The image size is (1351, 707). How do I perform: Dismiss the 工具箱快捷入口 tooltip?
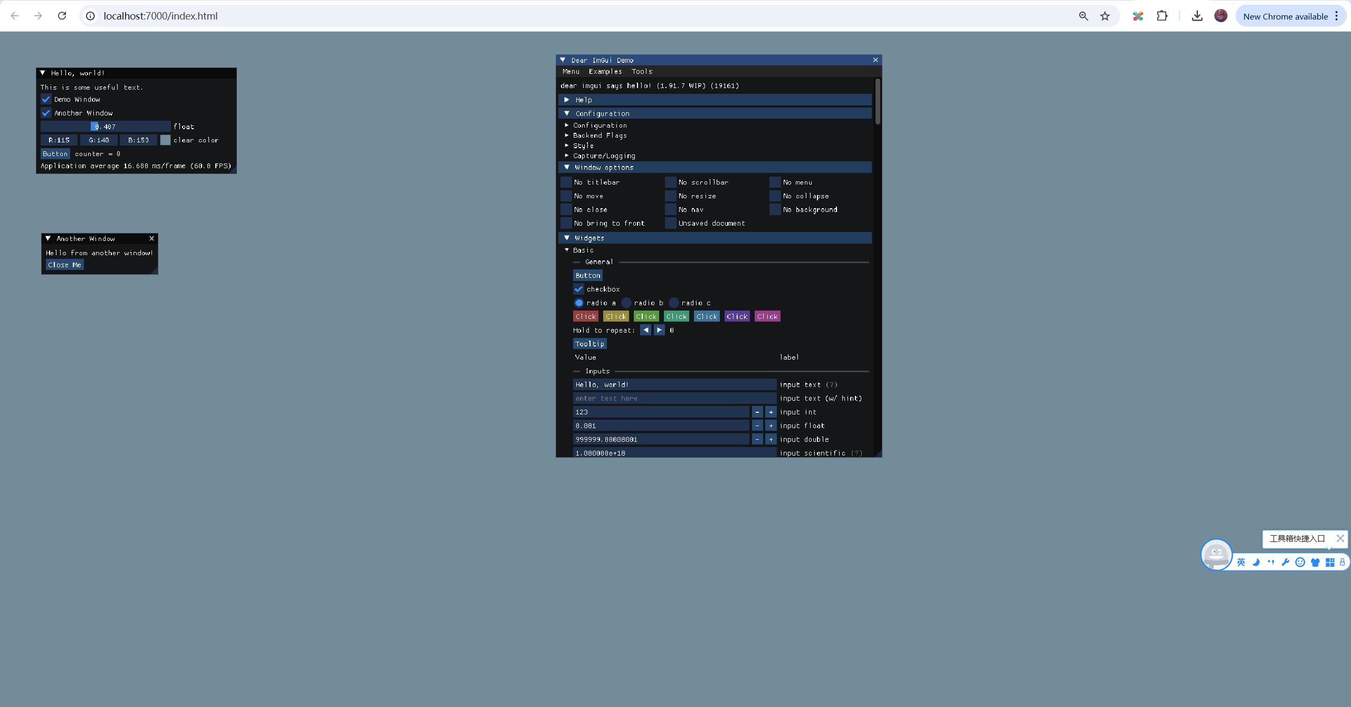(1340, 538)
